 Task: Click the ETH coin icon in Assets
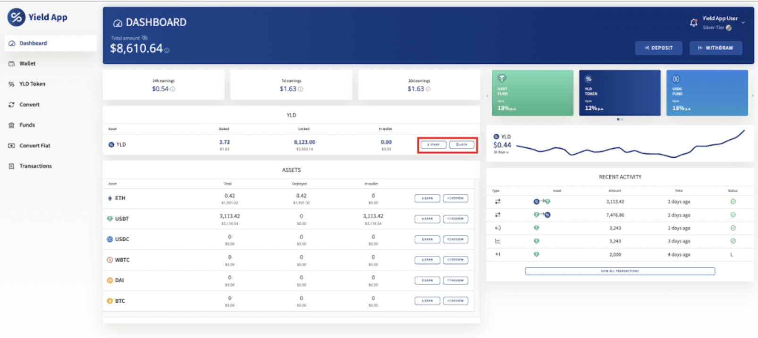pyautogui.click(x=110, y=198)
